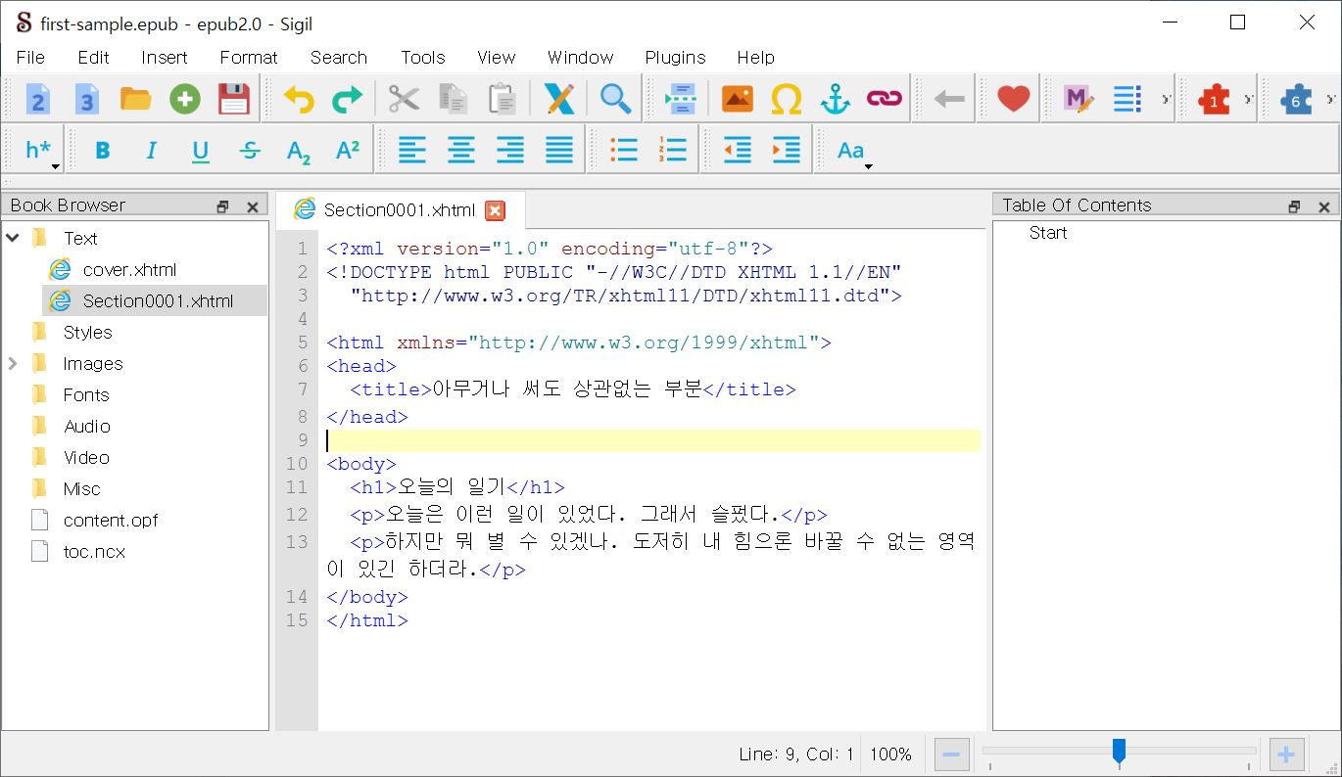Insert image file icon

[x=737, y=99]
